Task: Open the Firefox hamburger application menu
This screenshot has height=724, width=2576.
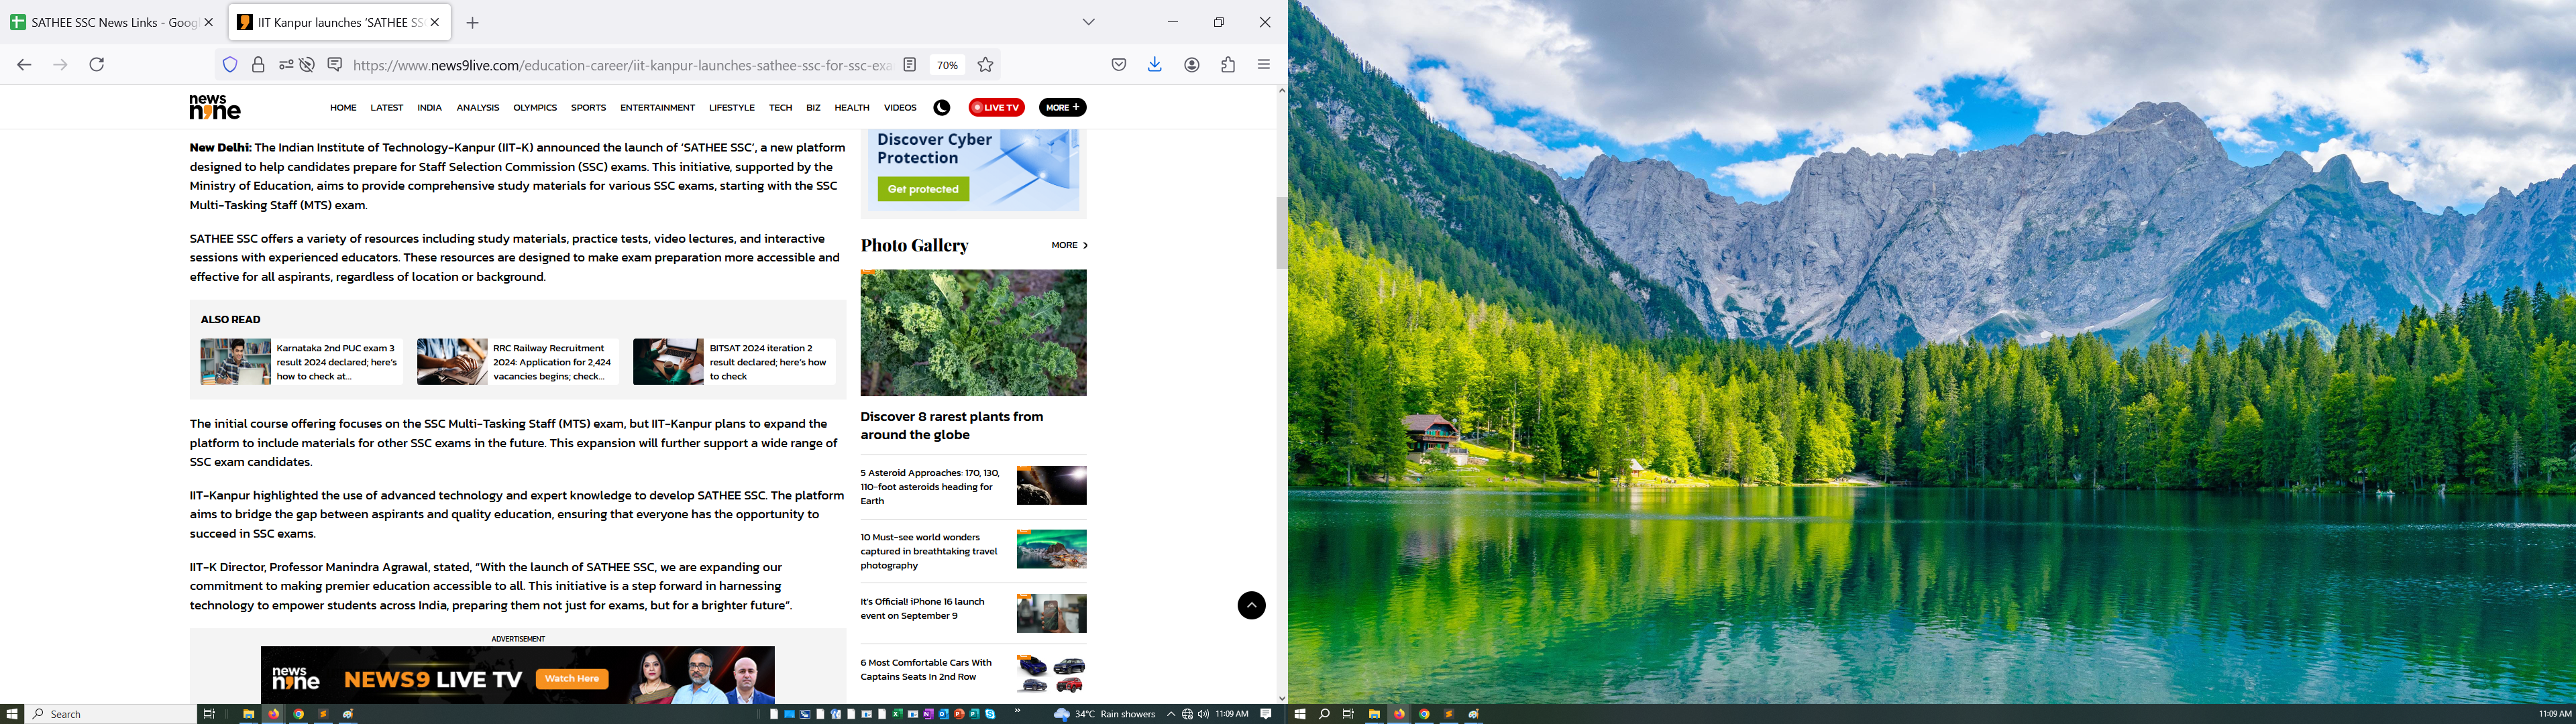Action: [x=1264, y=65]
